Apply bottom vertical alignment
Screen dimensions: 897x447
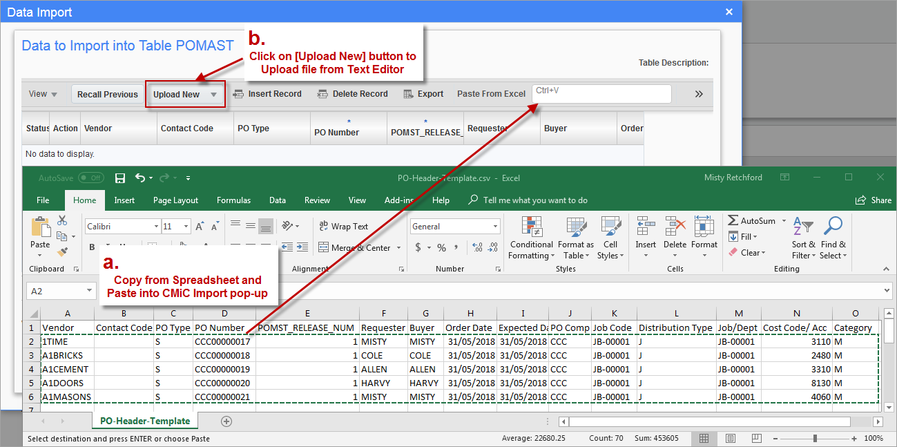coord(266,226)
